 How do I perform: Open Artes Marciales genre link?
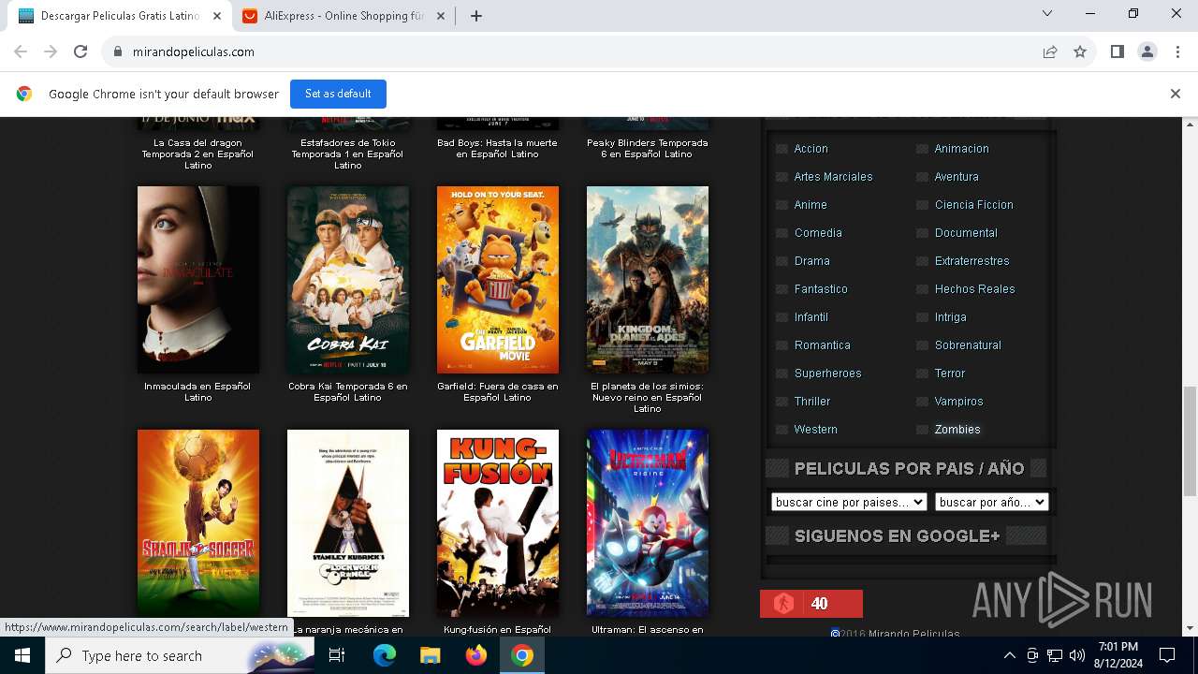(833, 177)
